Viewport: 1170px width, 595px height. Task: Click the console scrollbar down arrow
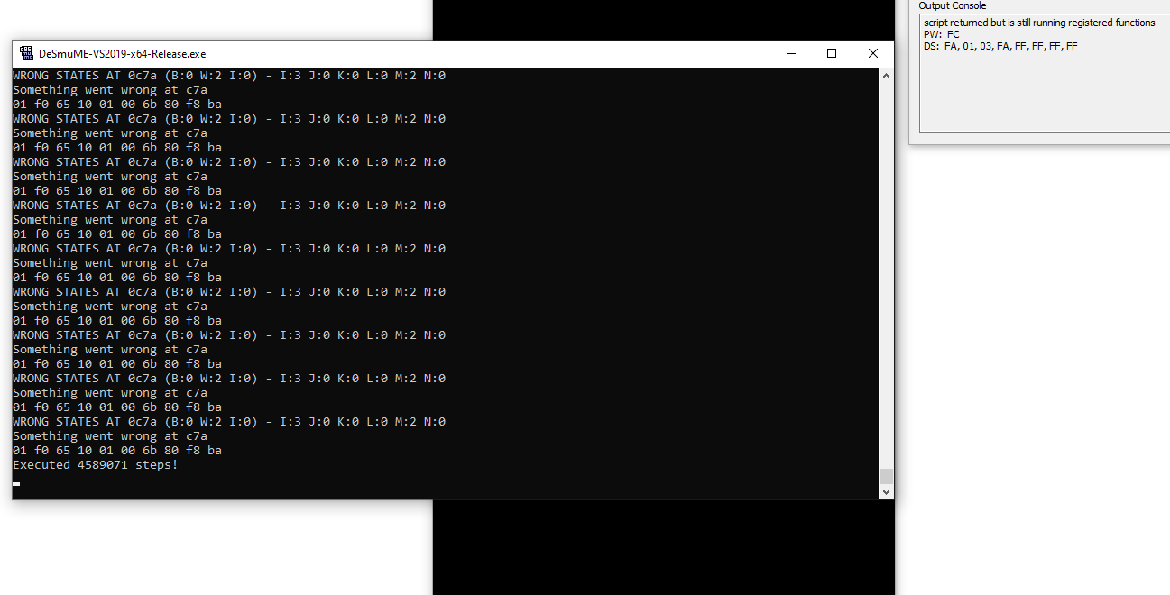point(886,491)
